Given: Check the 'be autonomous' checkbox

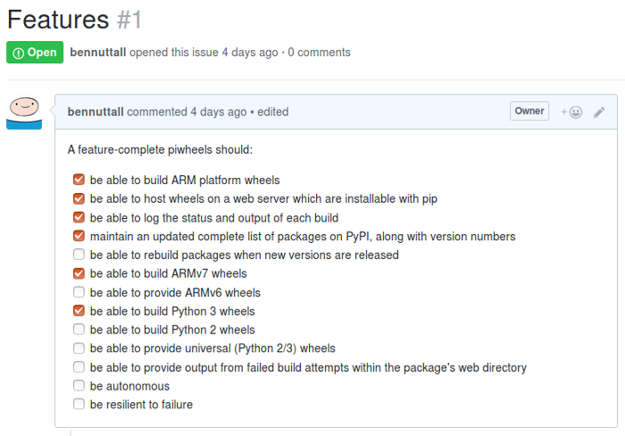Looking at the screenshot, I should [79, 386].
